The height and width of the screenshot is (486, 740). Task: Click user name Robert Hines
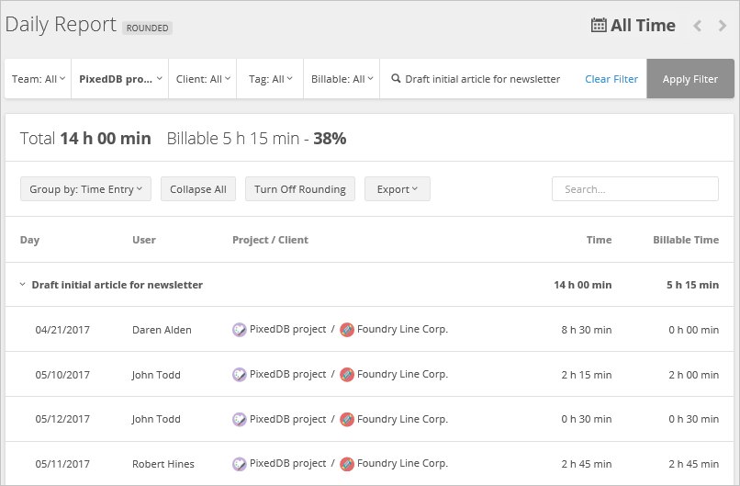tap(163, 464)
